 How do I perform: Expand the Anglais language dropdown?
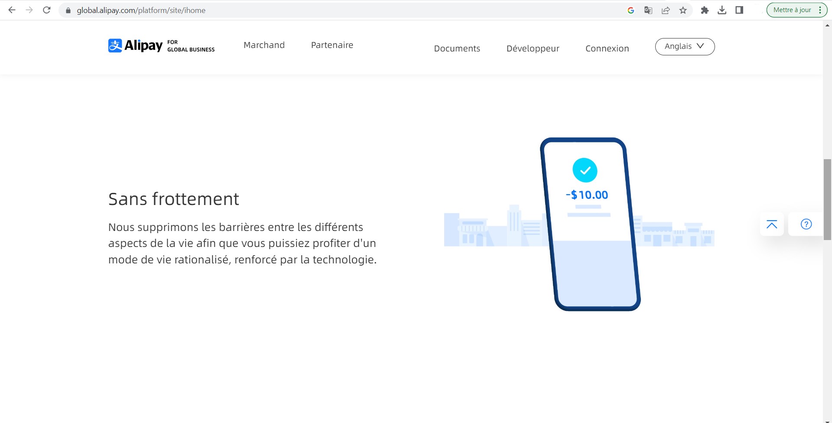(x=685, y=47)
